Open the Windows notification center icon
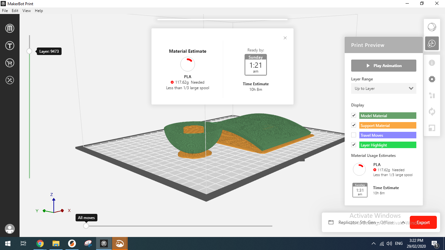 tap(435, 243)
